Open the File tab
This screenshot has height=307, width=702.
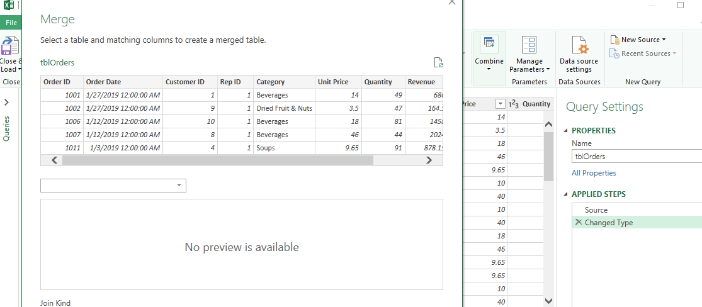pyautogui.click(x=11, y=23)
